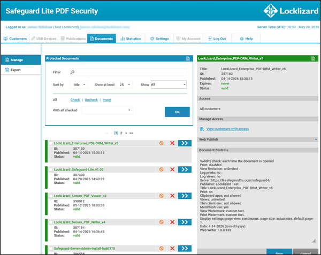321x255 pixels.
Task: Tick checkbox for LockLizard_Secure_PDF_Viewer_v3
Action: (x=51, y=196)
